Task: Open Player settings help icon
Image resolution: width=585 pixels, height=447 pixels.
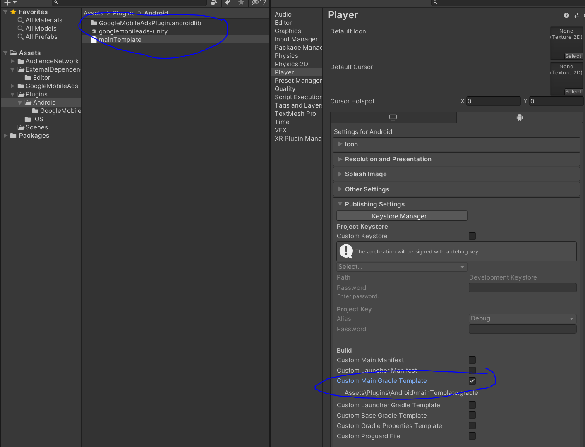Action: (x=566, y=15)
